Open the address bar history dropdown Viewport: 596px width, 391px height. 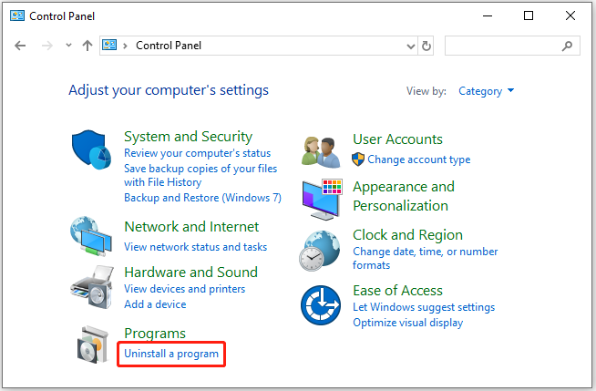point(410,46)
